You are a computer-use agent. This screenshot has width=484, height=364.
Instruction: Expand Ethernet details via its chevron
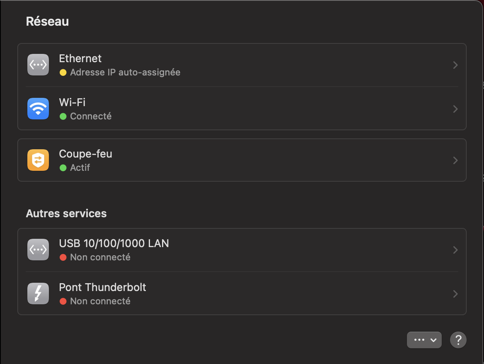(455, 65)
